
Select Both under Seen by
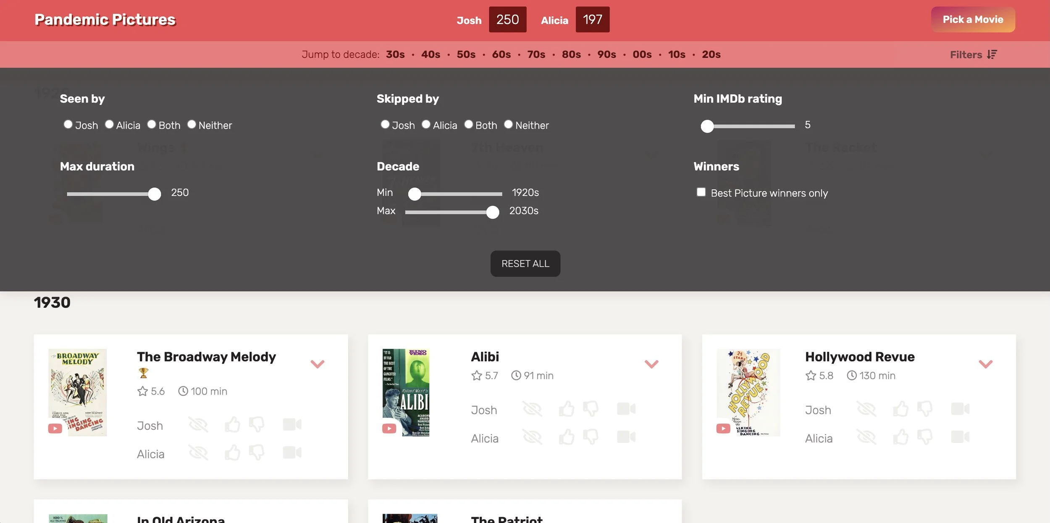click(x=152, y=125)
